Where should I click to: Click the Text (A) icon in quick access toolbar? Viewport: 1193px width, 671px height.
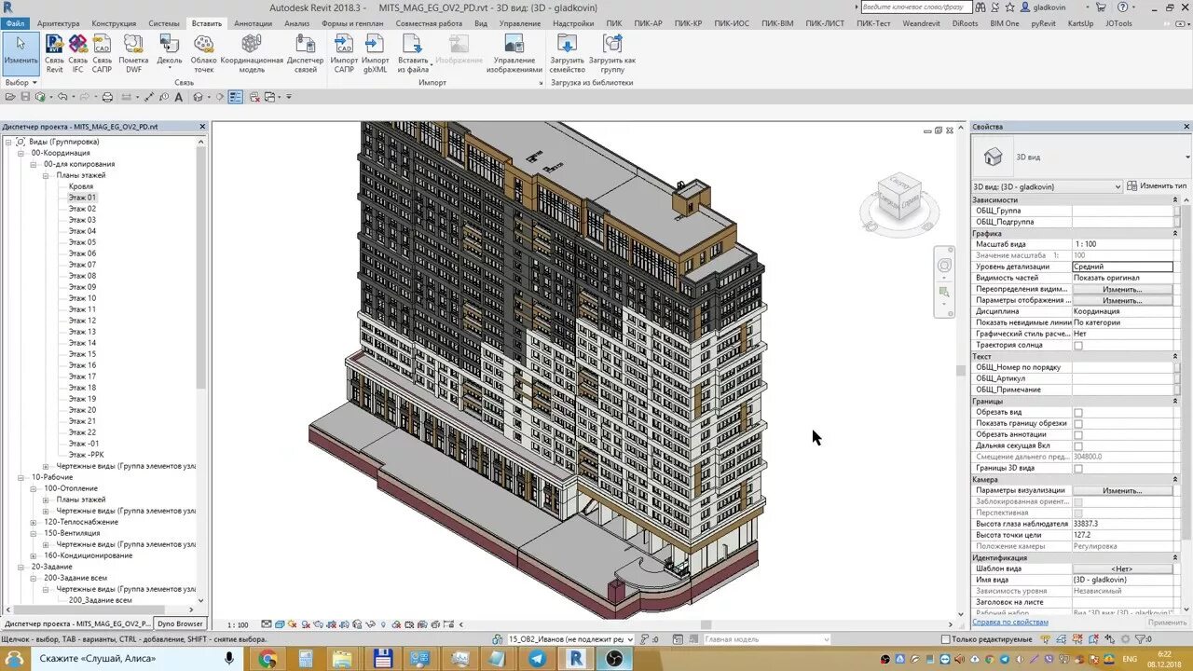[177, 97]
